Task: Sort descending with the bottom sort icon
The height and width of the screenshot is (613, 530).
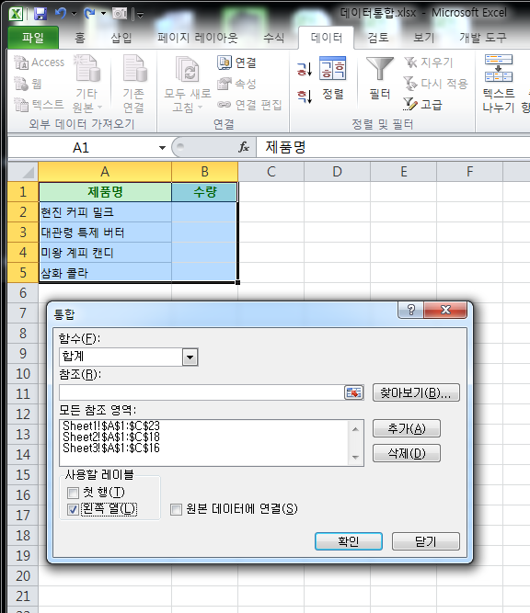Action: (305, 96)
